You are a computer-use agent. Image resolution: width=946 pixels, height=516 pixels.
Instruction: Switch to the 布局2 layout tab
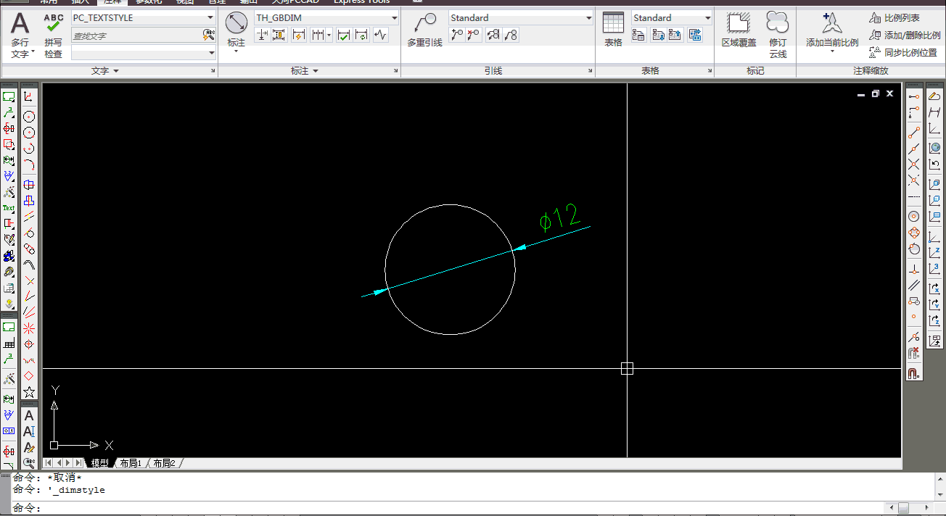[164, 463]
